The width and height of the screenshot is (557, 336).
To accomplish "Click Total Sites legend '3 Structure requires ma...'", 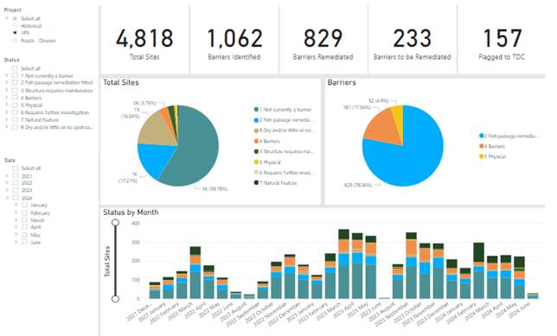I will tap(284, 151).
